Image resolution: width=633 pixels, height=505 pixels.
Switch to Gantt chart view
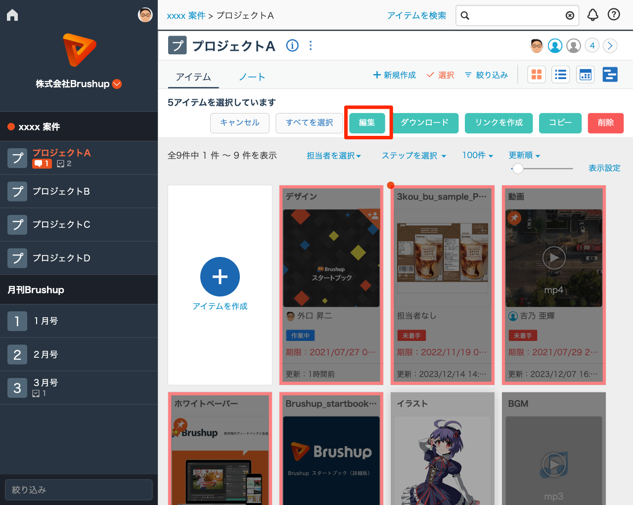click(x=610, y=75)
